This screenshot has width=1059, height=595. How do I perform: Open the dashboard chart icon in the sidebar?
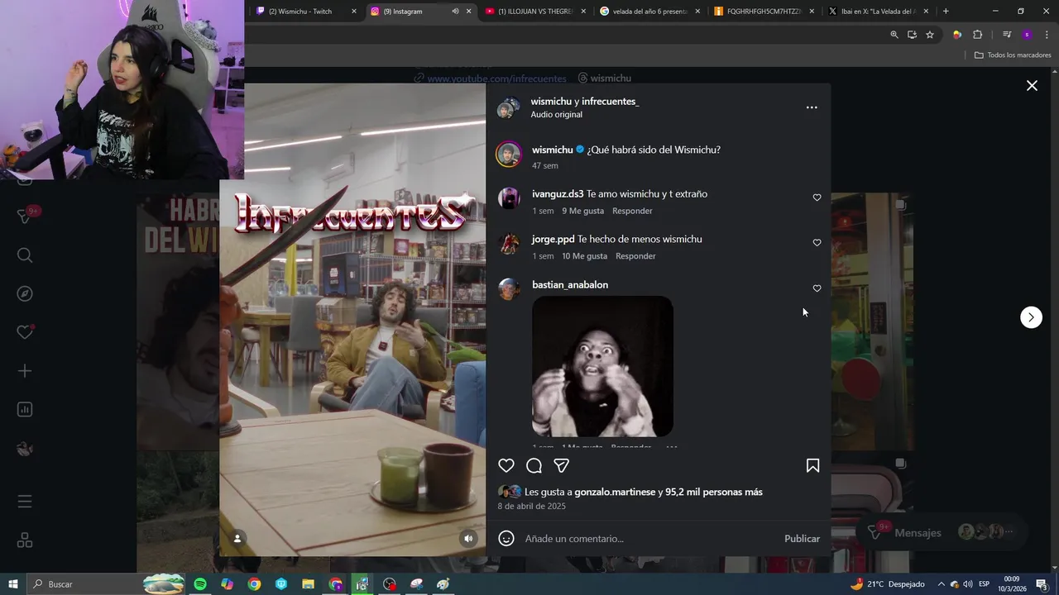pyautogui.click(x=25, y=410)
